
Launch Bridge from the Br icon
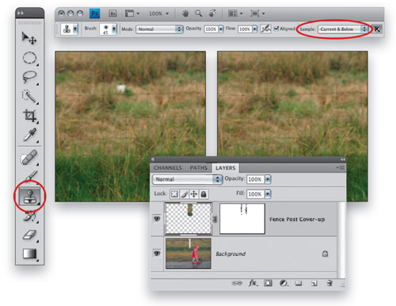tap(112, 13)
